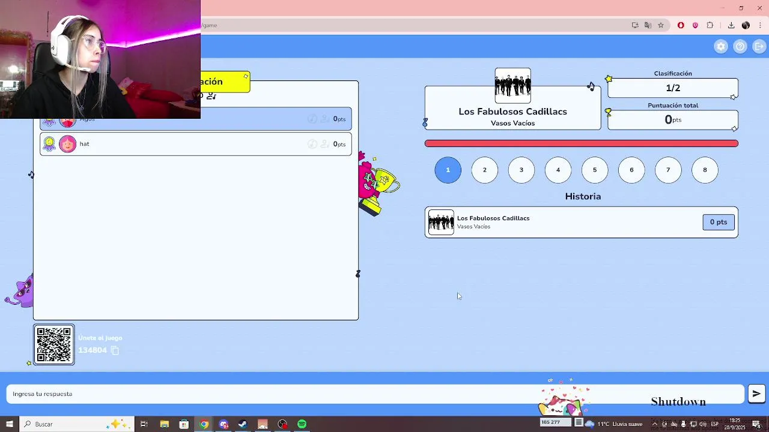The width and height of the screenshot is (769, 432).
Task: Click the weather widget Lluvia suave
Action: pyautogui.click(x=614, y=424)
